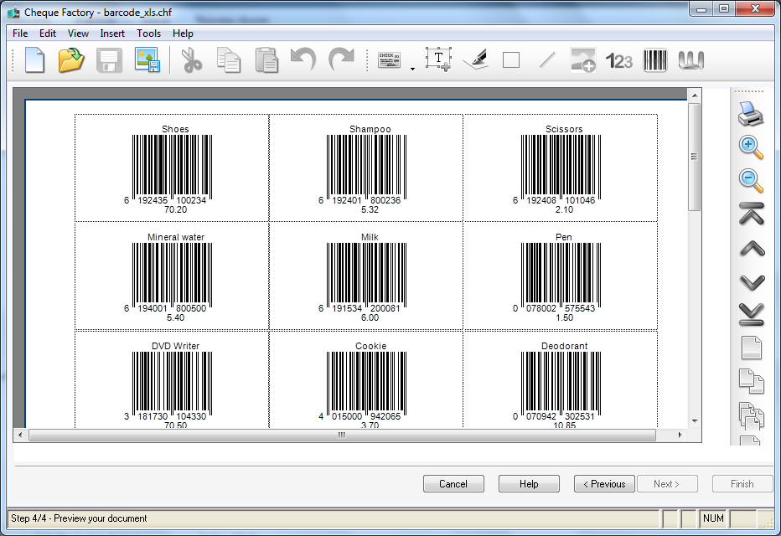Click the vertical scrollbar thumb in preview
The image size is (781, 536).
pos(695,157)
